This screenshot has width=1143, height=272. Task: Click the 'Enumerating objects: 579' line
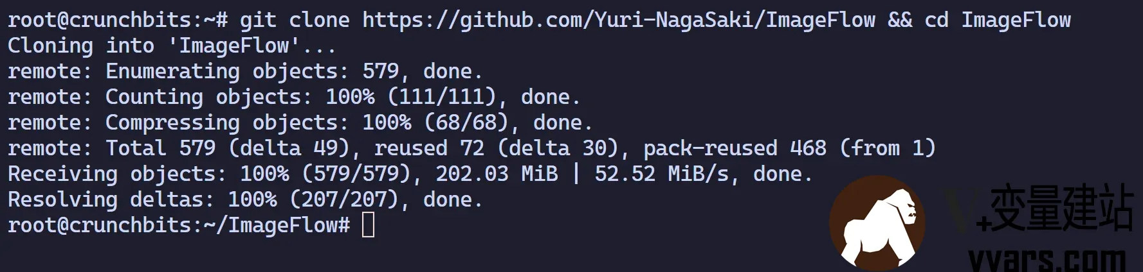tap(245, 71)
